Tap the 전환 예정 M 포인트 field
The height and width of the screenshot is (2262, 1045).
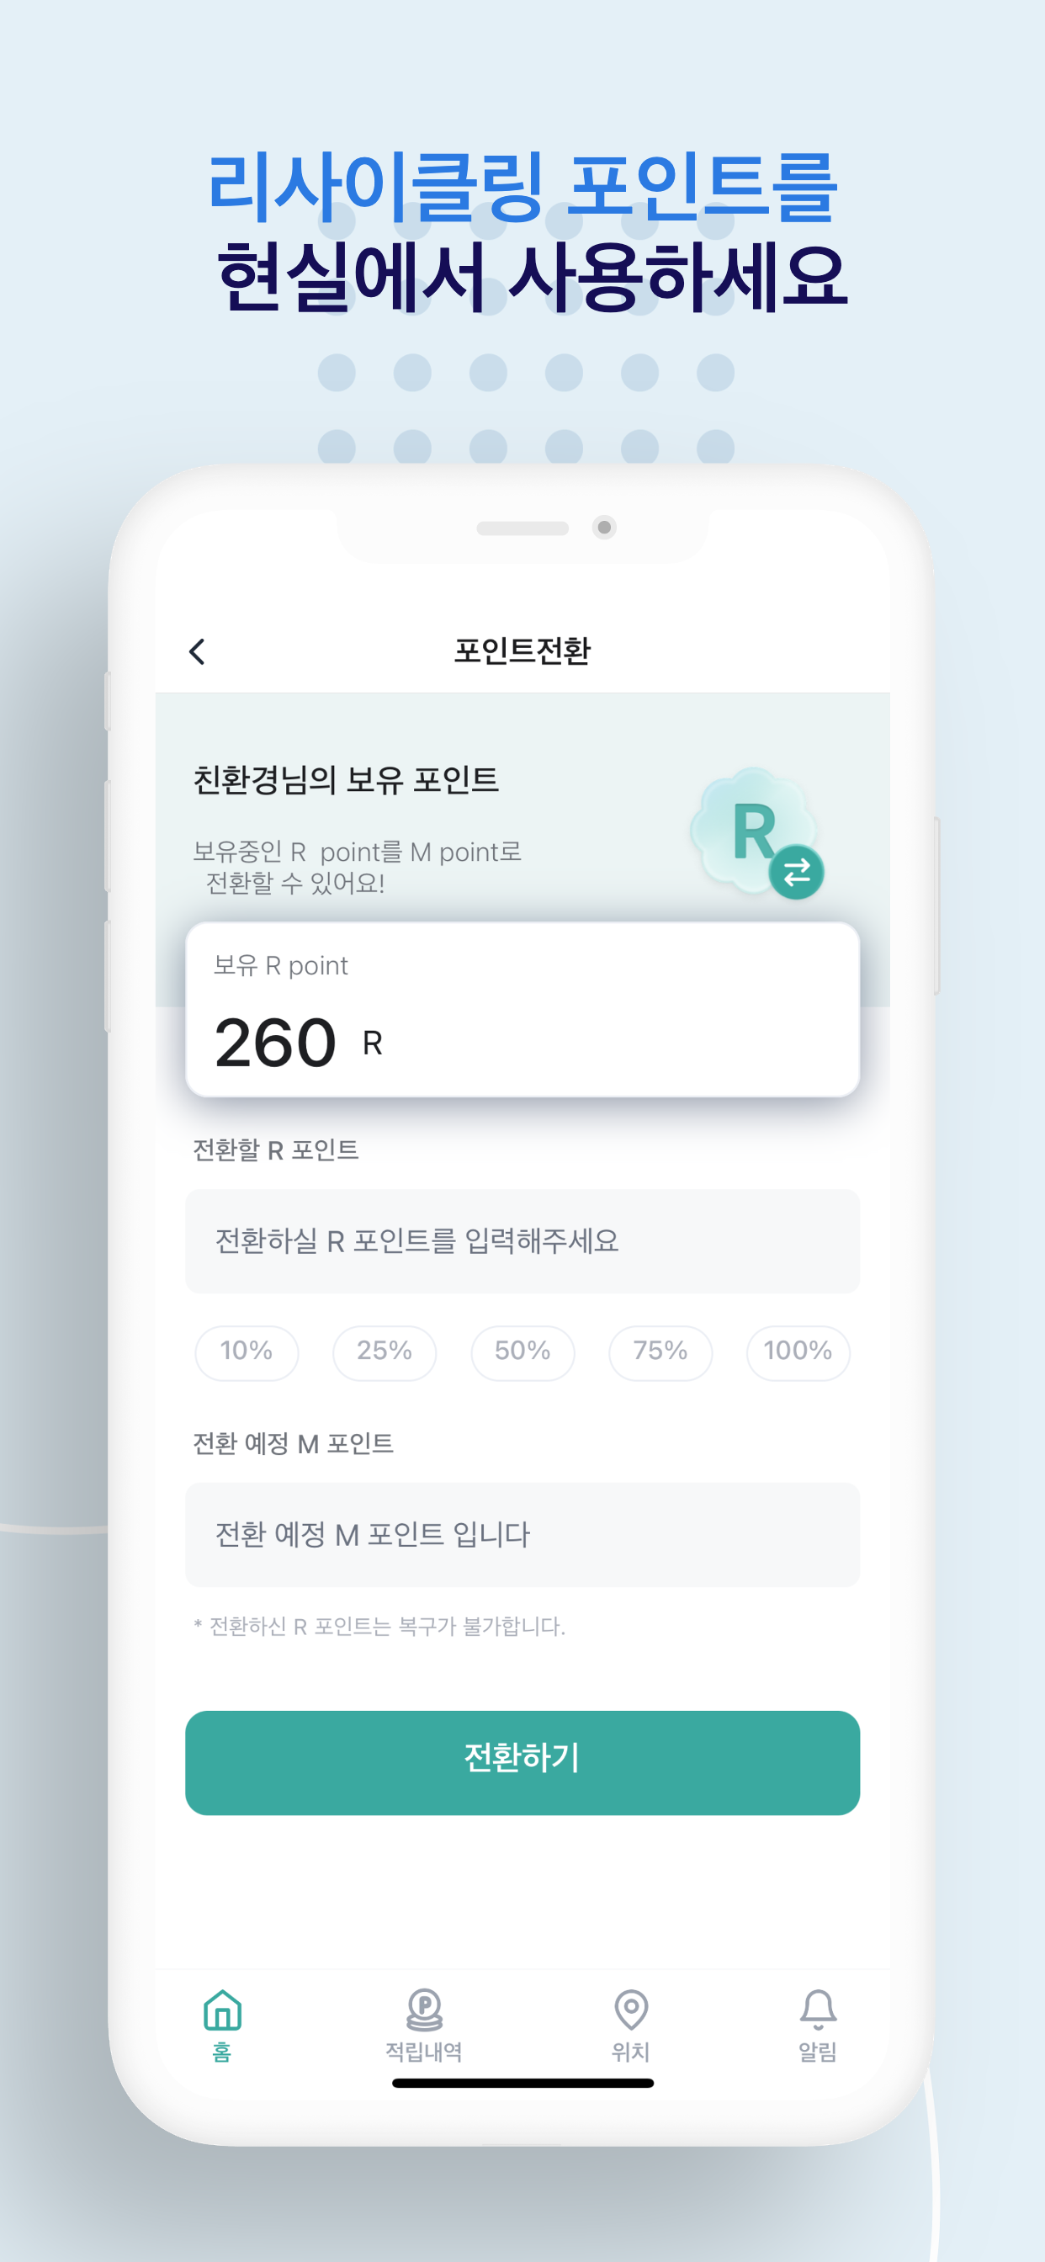[522, 1535]
